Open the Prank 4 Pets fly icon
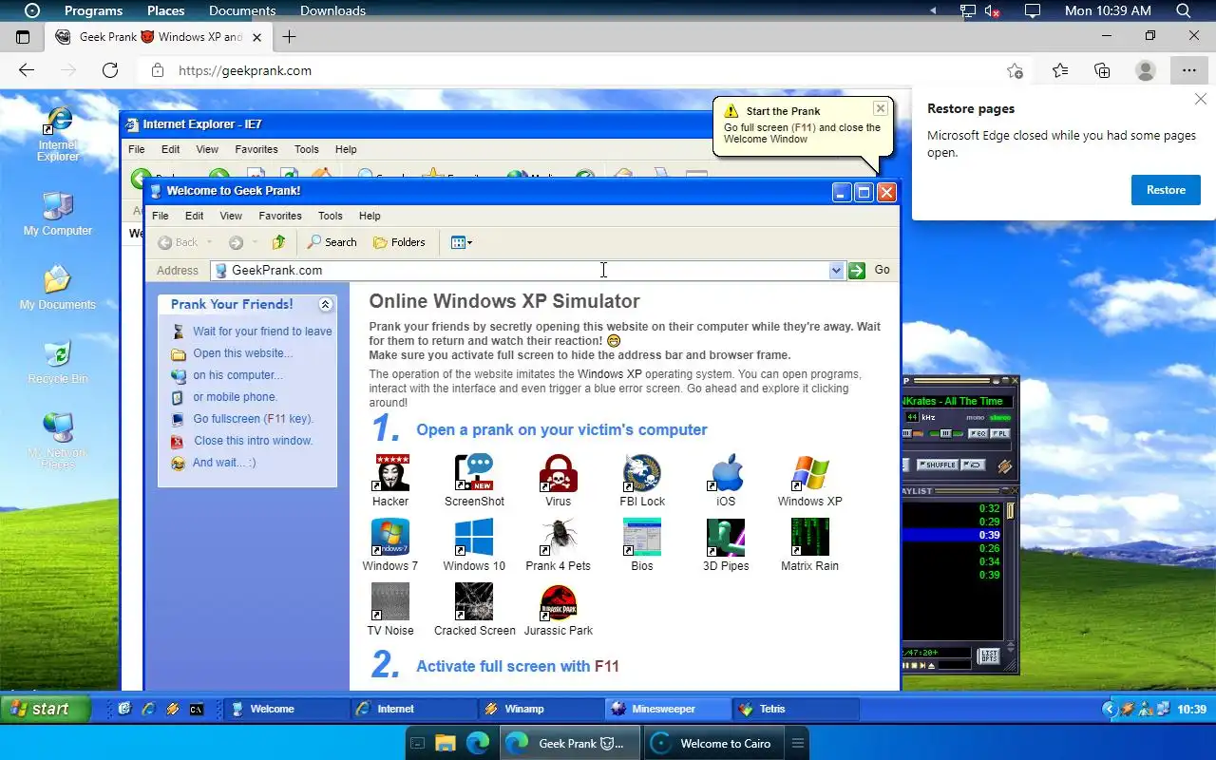This screenshot has height=760, width=1216. (x=559, y=545)
